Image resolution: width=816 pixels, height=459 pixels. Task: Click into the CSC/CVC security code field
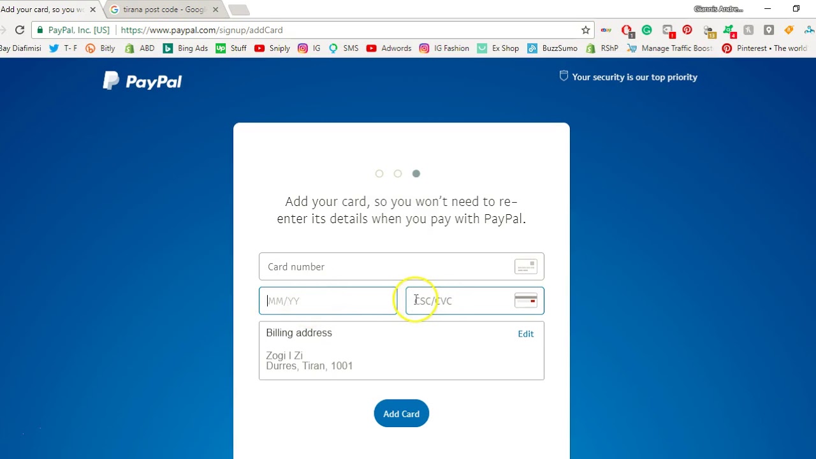[474, 301]
